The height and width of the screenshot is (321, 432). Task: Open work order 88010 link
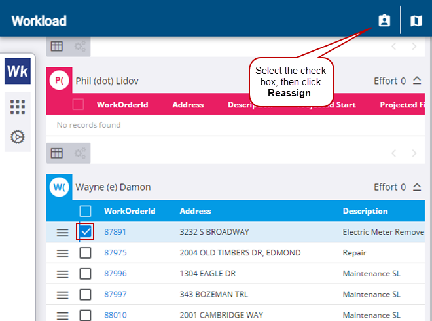pyautogui.click(x=115, y=315)
